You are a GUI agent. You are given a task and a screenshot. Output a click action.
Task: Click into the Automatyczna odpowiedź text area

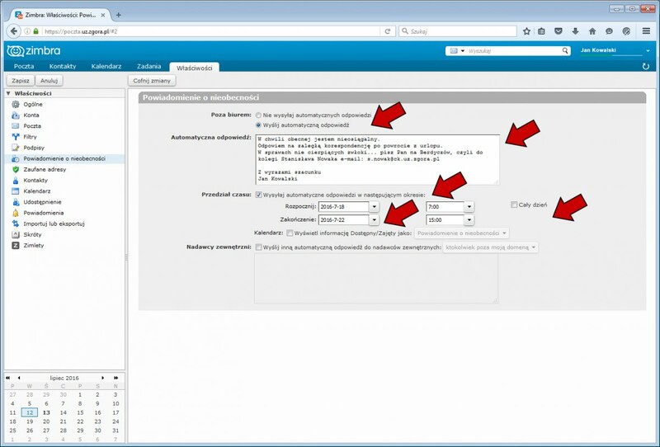point(376,157)
